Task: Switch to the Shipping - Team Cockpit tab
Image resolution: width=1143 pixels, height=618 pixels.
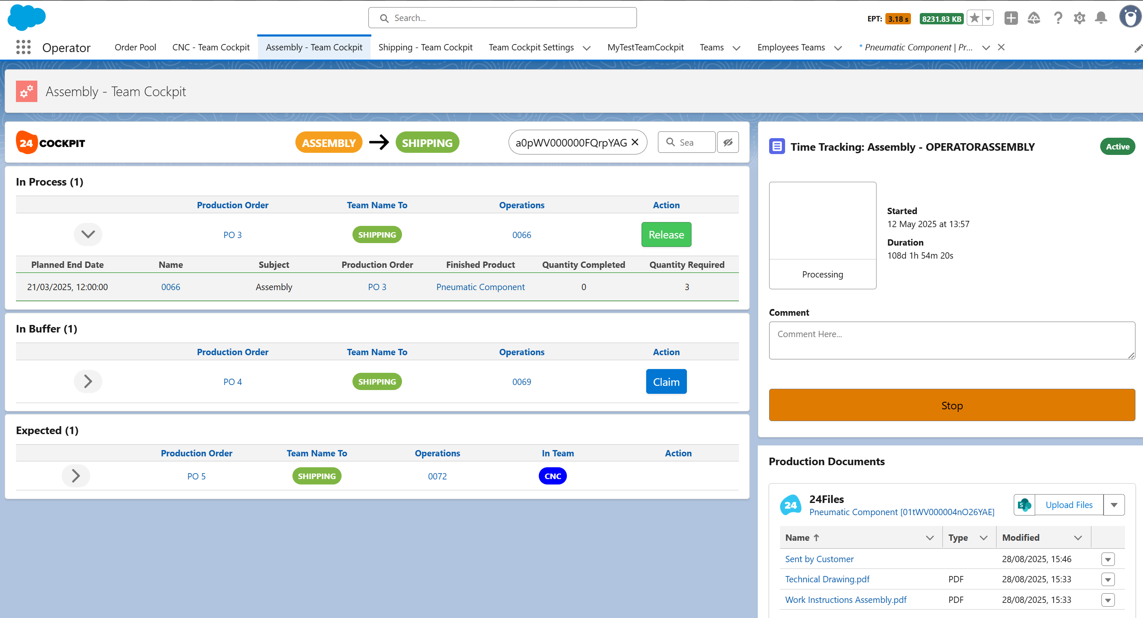Action: (425, 47)
